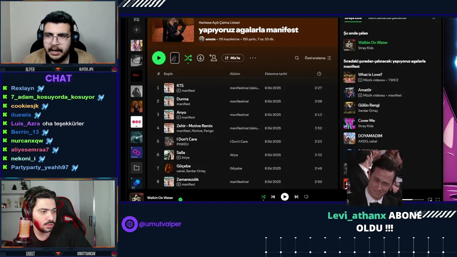Click the Albüm column header
457x257 pixels.
tap(235, 74)
